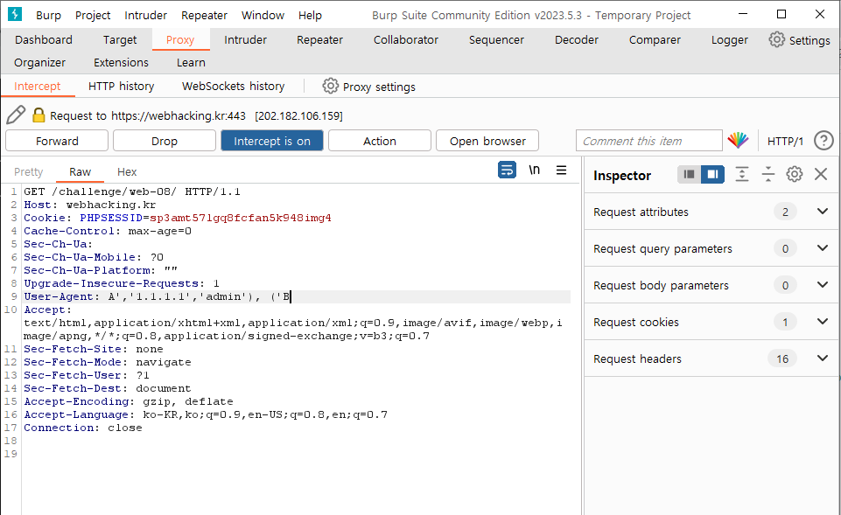
Task: Open the Organizer tab
Action: click(39, 63)
